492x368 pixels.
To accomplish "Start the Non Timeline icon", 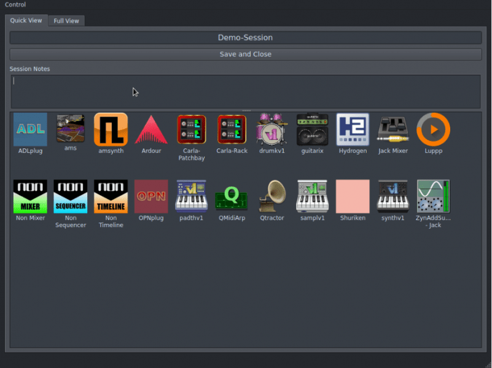I will pos(111,196).
